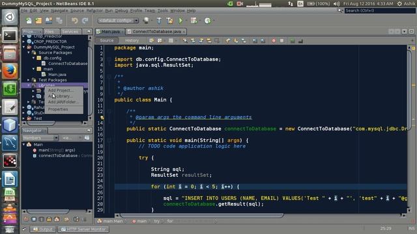Click the sound volume tray icon

tap(337, 4)
